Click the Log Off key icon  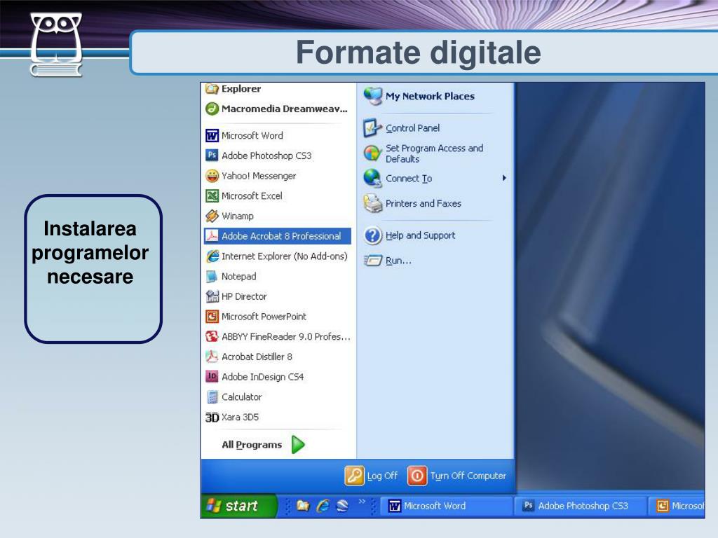coord(354,476)
